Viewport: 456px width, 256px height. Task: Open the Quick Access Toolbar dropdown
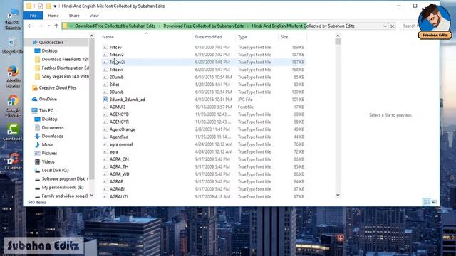pos(55,6)
